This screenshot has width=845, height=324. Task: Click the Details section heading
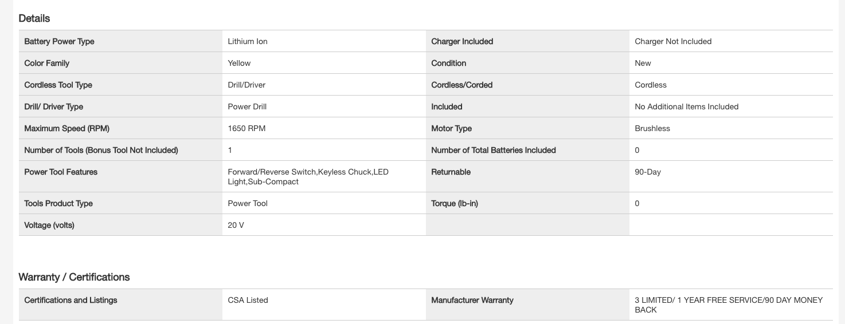(34, 18)
